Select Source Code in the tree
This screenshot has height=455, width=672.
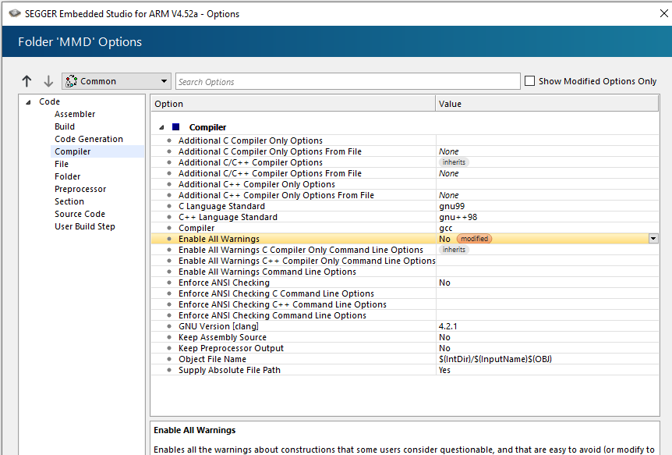[x=80, y=214]
